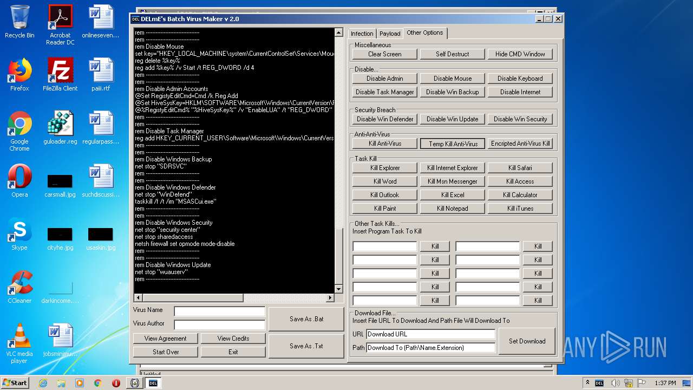
Task: Select the Other Options tab
Action: click(x=425, y=32)
